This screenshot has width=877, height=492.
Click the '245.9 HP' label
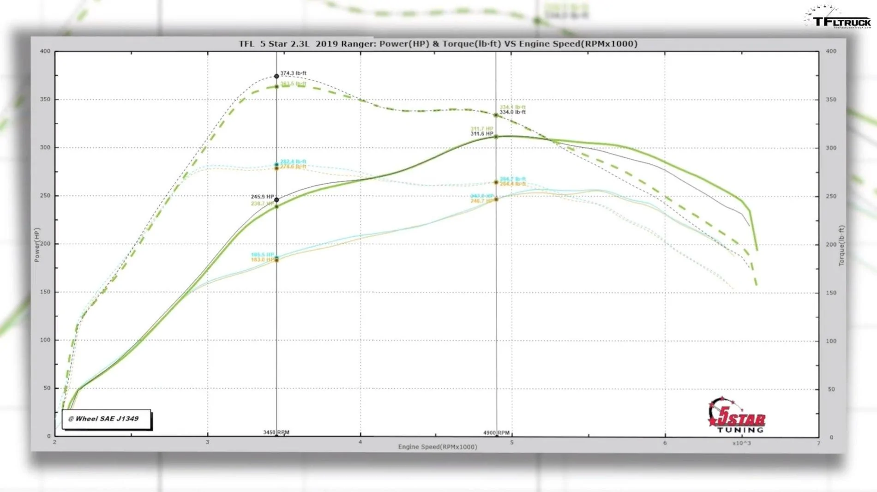tap(262, 197)
